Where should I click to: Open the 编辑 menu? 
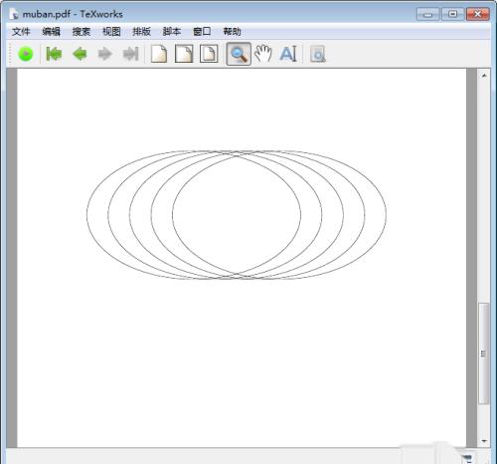52,32
